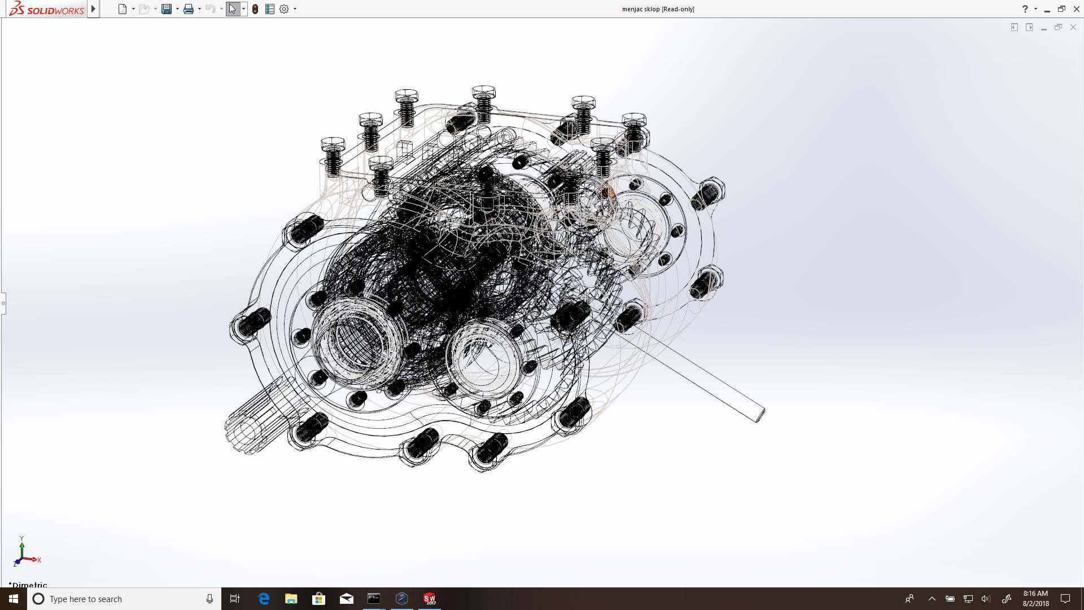Expand right panel with arrow icon

click(1029, 27)
